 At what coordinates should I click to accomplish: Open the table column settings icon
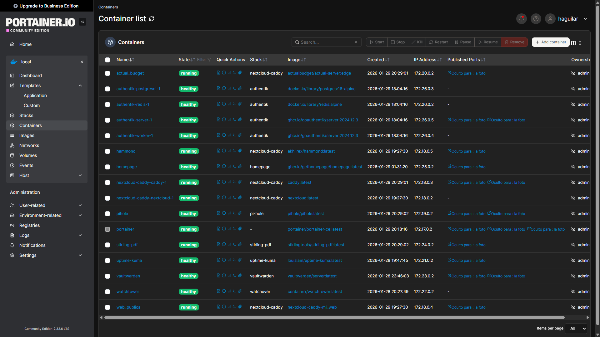click(x=573, y=43)
